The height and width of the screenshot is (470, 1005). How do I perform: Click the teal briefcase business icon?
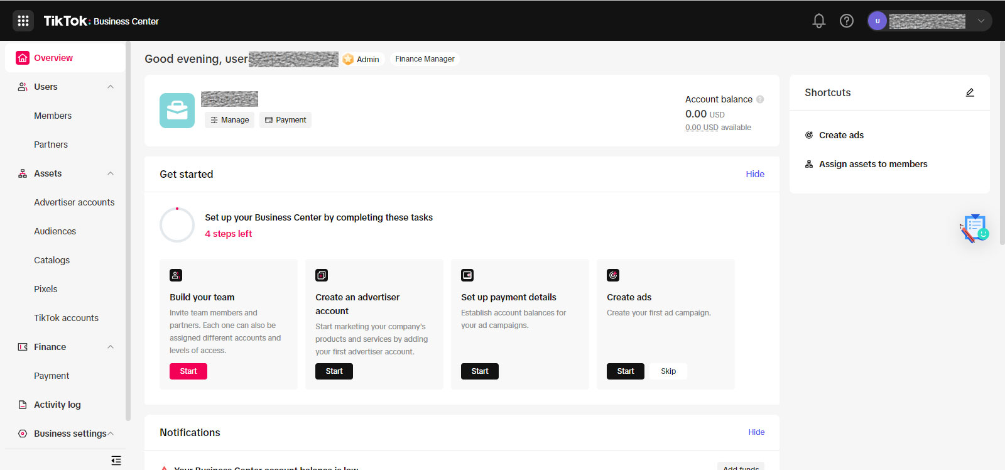[x=177, y=111]
